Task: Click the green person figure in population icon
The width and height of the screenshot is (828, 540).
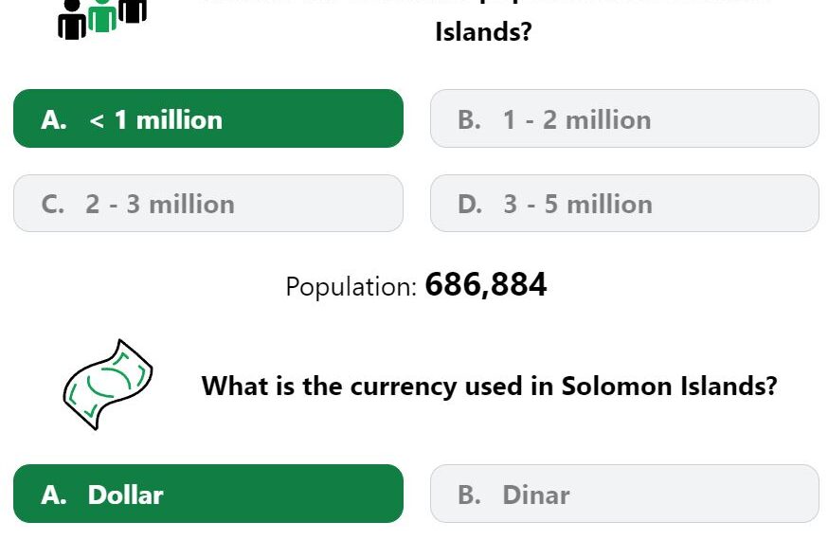Action: (102, 16)
